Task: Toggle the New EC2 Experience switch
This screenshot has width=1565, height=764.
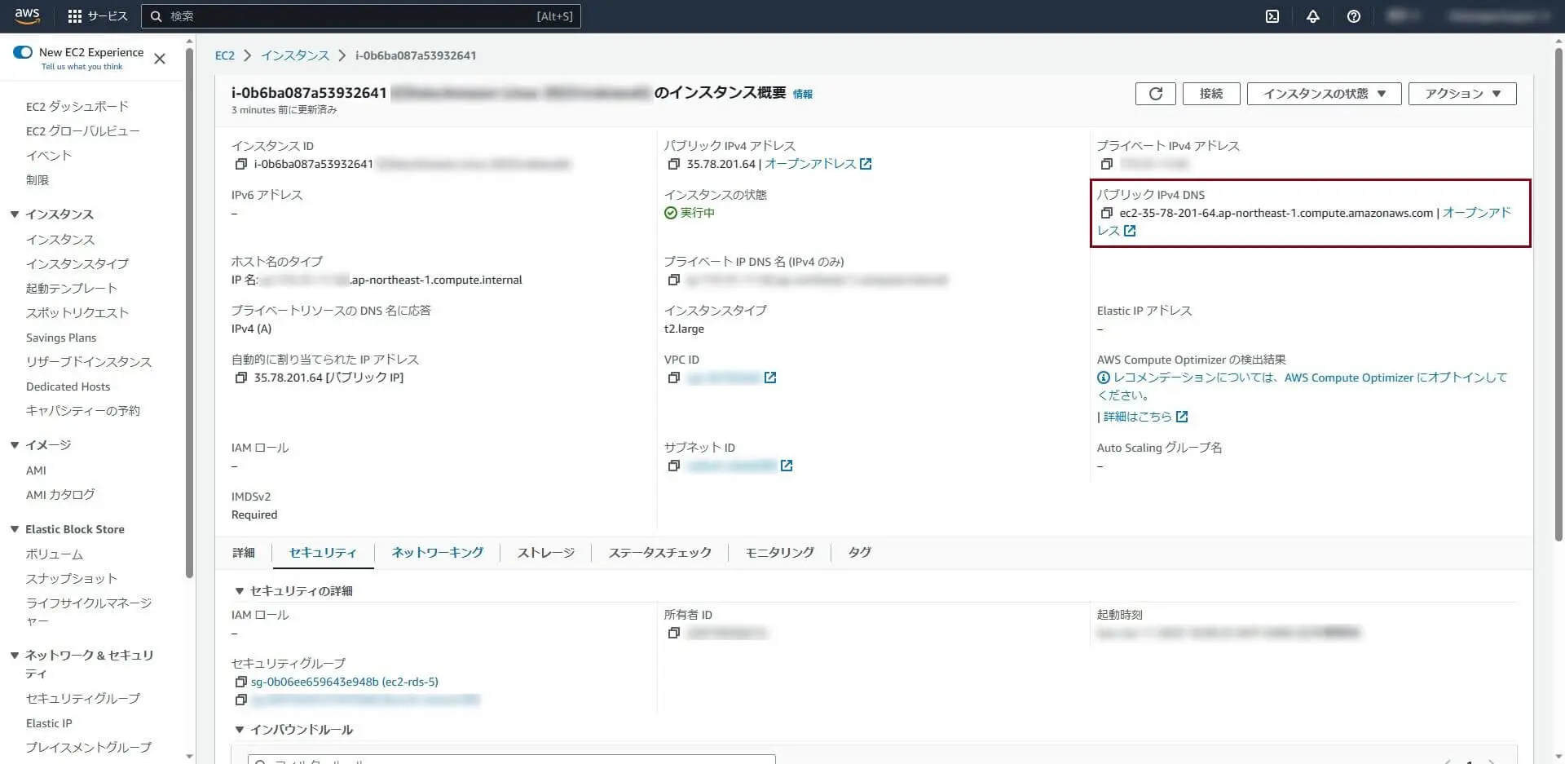Action: click(23, 52)
